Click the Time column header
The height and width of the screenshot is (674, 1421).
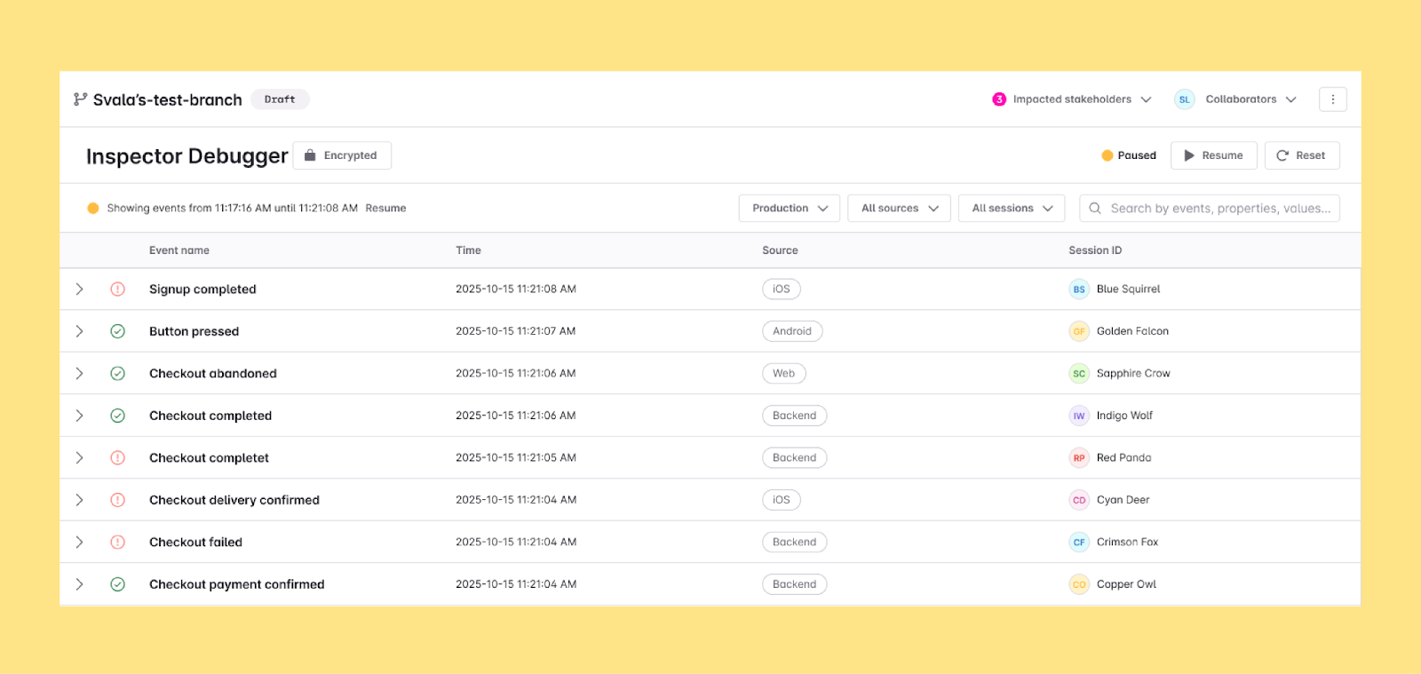(468, 250)
